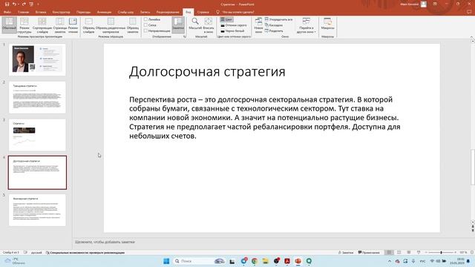The width and height of the screenshot is (475, 267).
Task: Click the comments icon below the close button
Action: (469, 12)
